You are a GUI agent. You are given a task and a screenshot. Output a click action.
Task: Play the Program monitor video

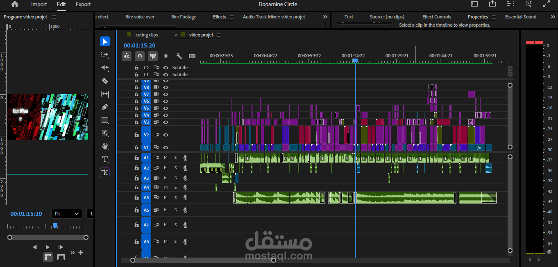click(48, 247)
